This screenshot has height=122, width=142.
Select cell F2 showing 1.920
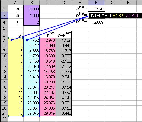96,9
